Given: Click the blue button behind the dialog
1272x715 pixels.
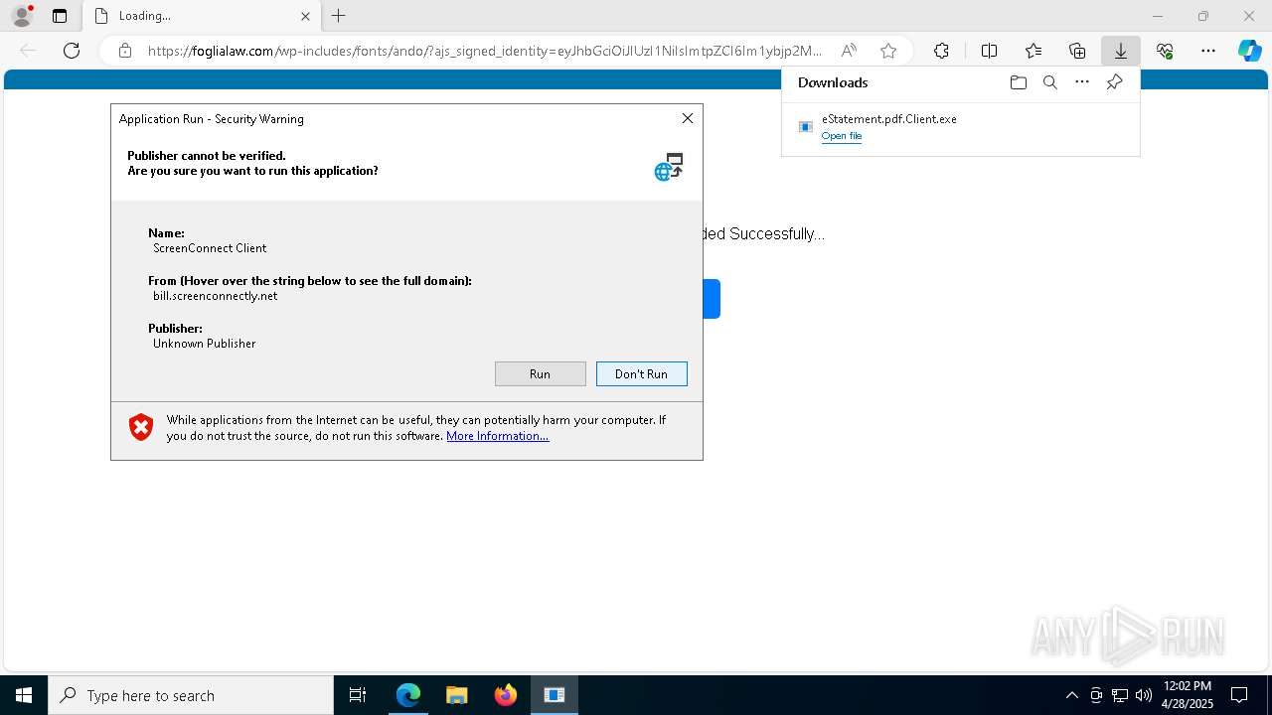Looking at the screenshot, I should click(x=712, y=299).
